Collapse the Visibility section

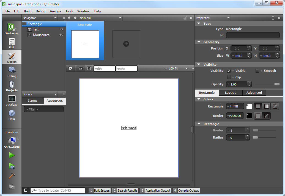[x=199, y=65]
